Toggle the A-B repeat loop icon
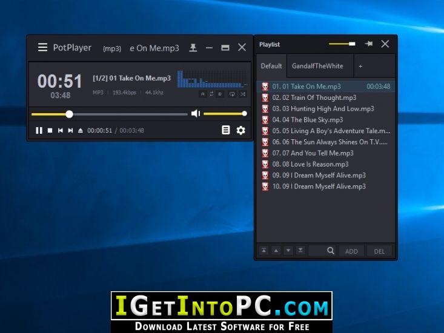Viewport: 444px width, 333px height. coord(211,94)
